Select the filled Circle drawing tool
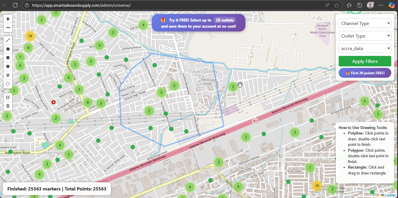Viewport: 398px width, 198px height. coord(8,66)
